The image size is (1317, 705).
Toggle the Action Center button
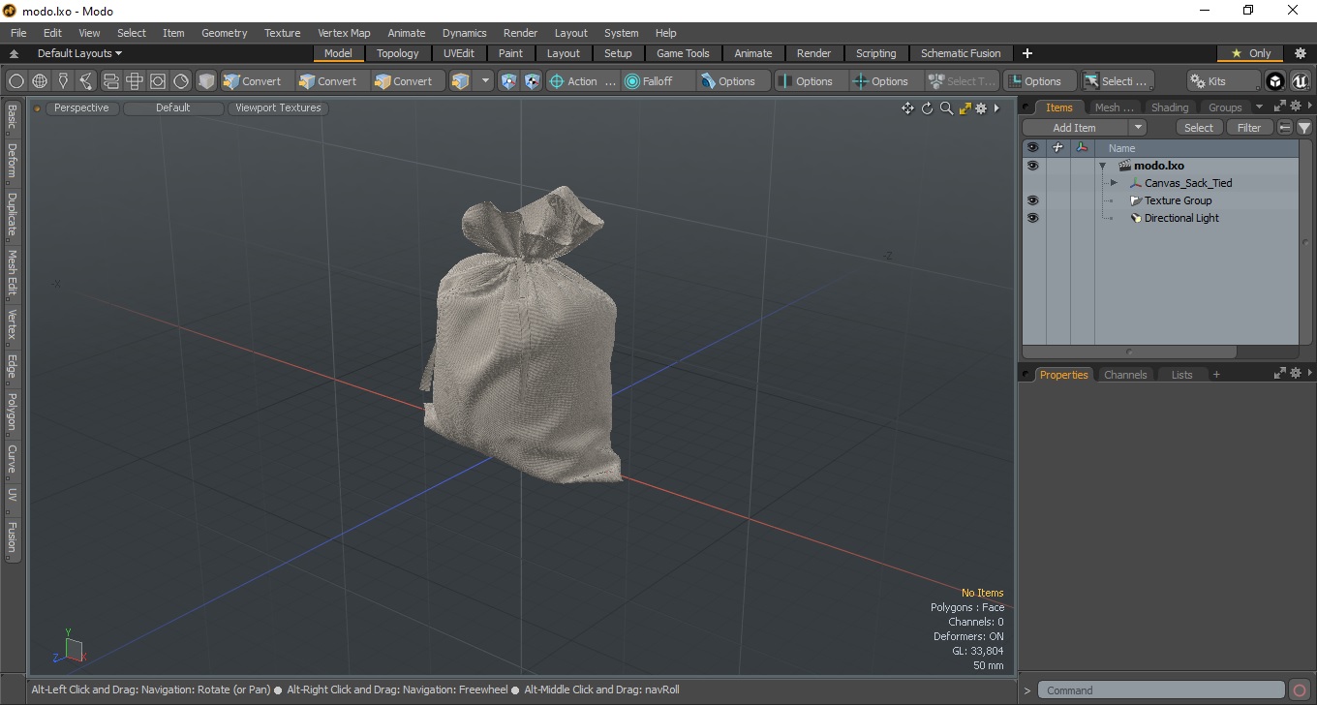tap(582, 81)
